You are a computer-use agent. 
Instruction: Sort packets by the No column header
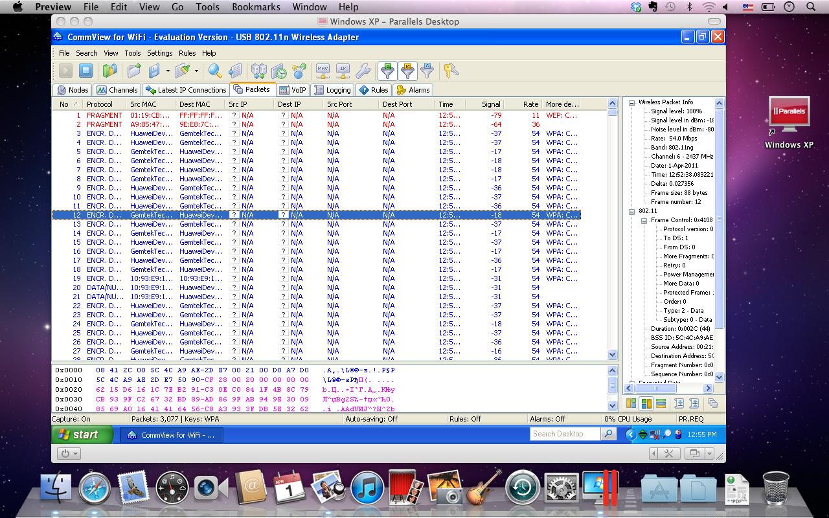pos(67,104)
